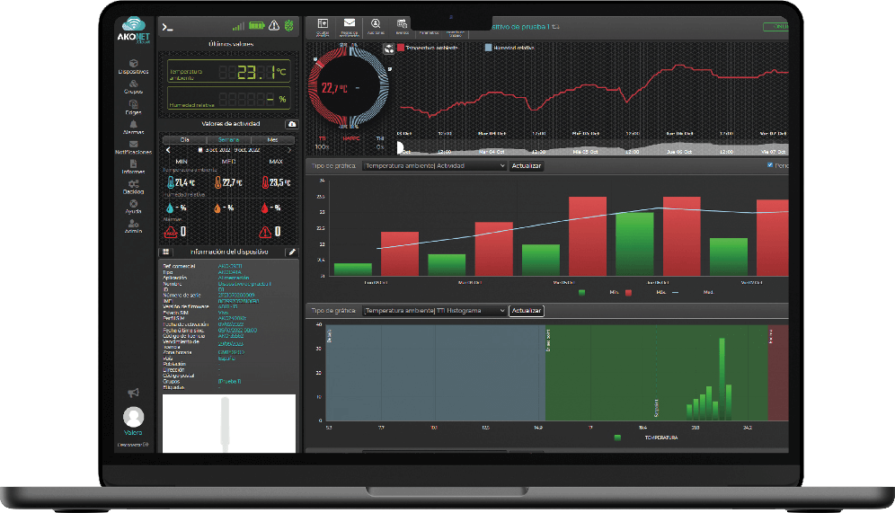This screenshot has height=513, width=895.
Task: Edit device info with the pencil icon
Action: pyautogui.click(x=292, y=252)
